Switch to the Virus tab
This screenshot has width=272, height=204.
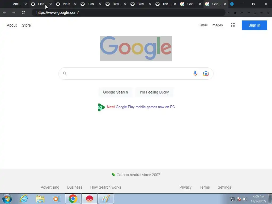[x=66, y=4]
